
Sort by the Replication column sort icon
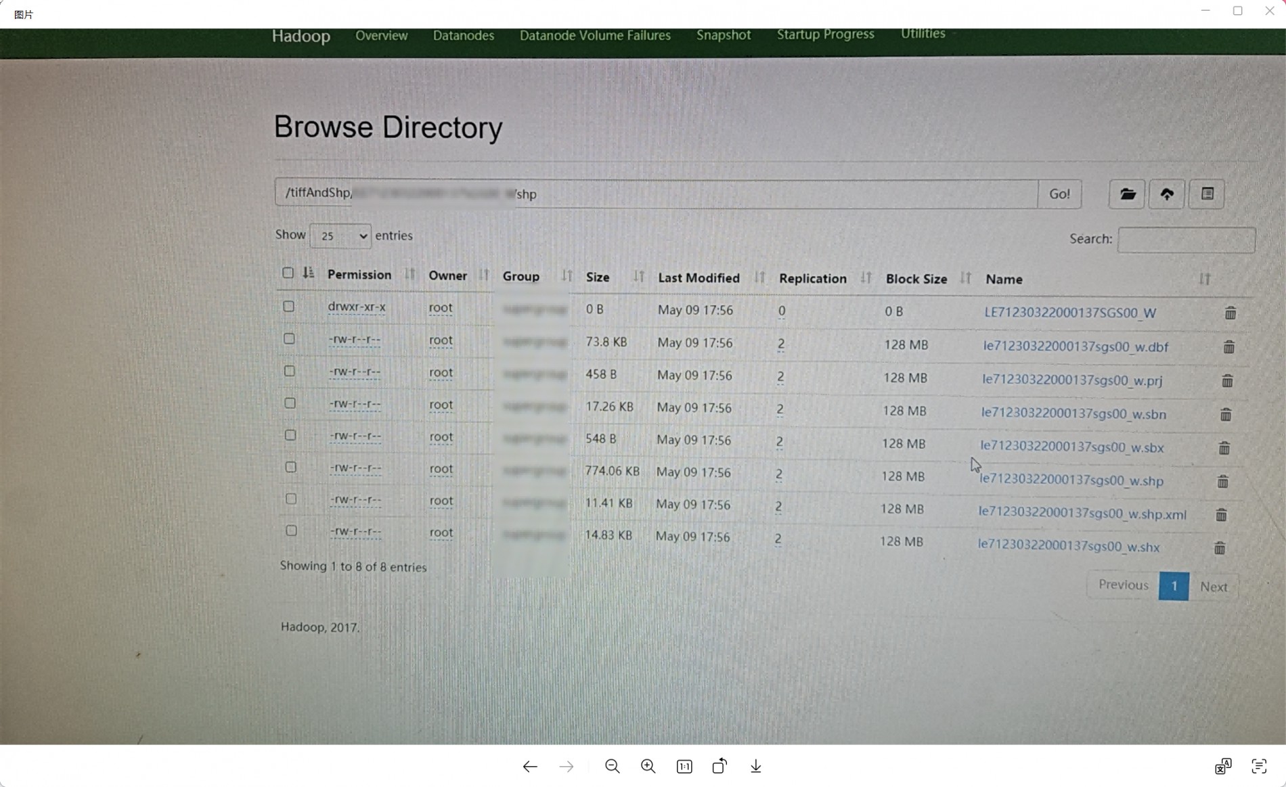point(866,277)
